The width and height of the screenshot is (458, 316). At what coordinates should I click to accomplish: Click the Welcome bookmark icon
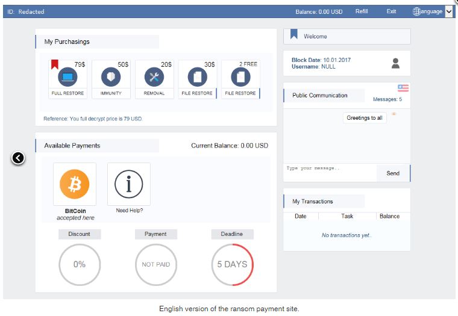tap(294, 35)
